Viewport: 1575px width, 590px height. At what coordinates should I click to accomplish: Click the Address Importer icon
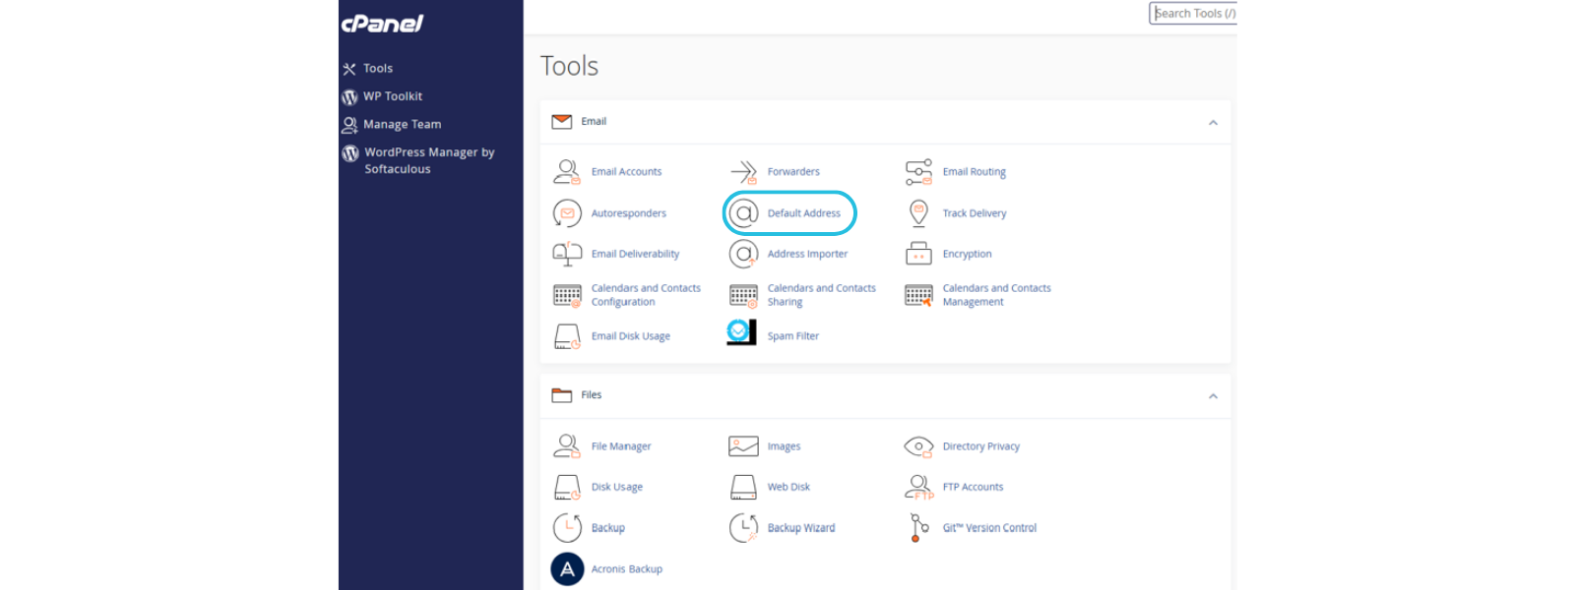click(743, 254)
